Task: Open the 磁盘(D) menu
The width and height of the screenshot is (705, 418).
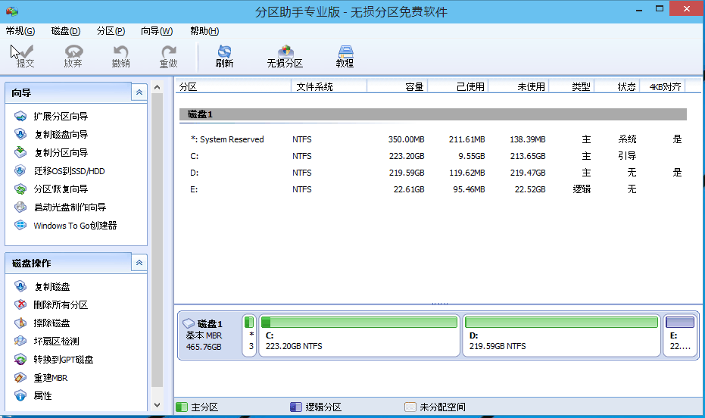Action: [x=66, y=31]
